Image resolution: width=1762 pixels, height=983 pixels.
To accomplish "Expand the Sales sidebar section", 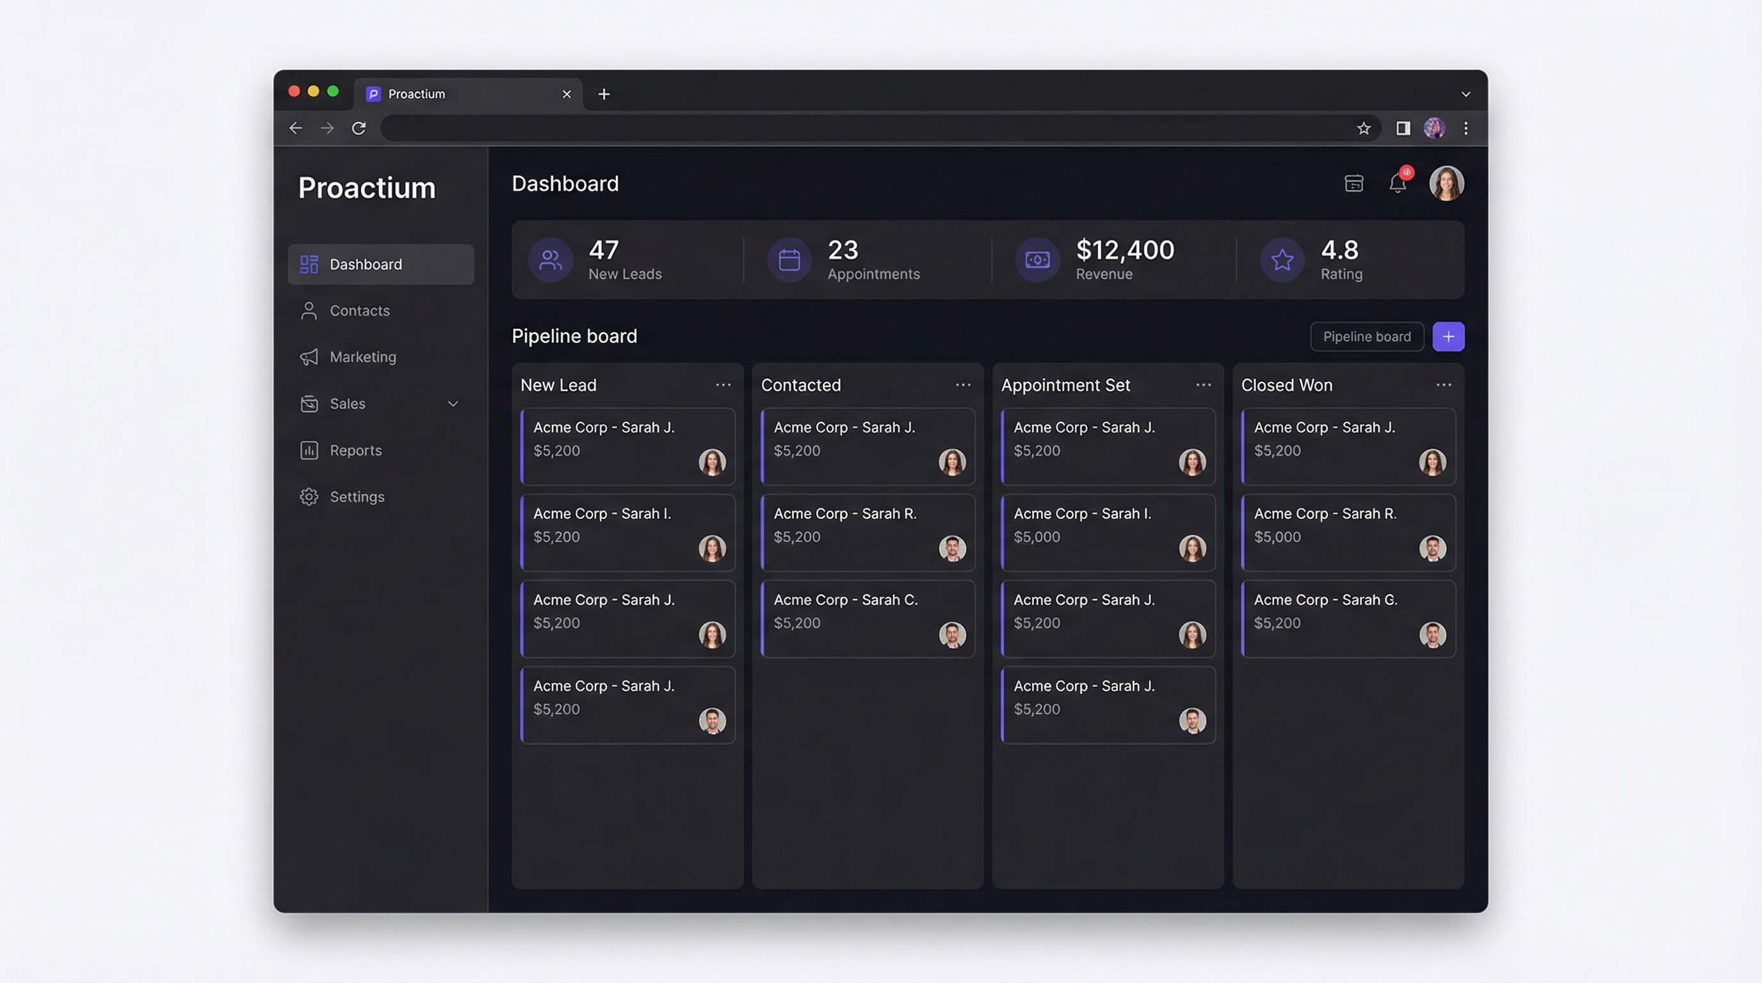I will (x=453, y=403).
